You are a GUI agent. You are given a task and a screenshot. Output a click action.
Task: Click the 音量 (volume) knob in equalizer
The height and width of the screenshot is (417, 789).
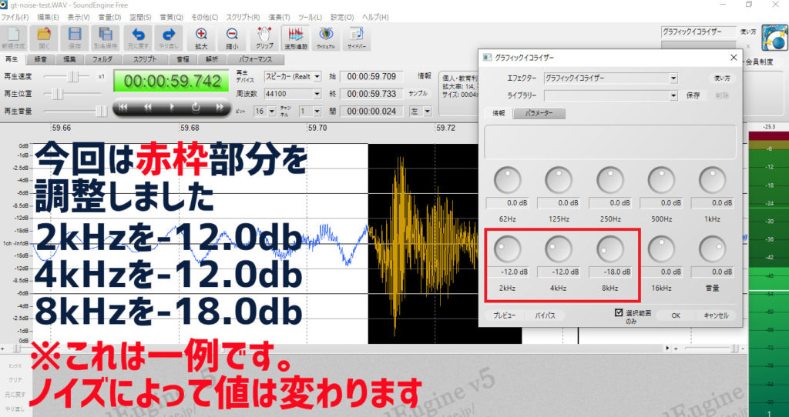coord(713,249)
